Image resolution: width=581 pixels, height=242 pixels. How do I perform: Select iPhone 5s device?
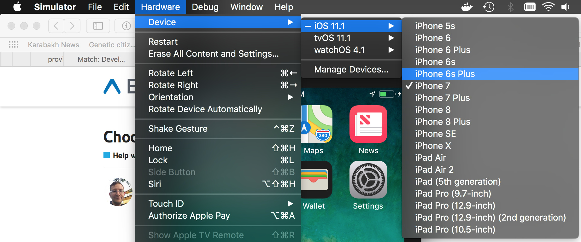coord(490,26)
